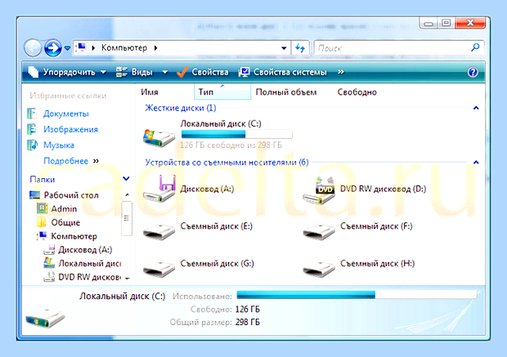This screenshot has width=507, height=357.
Task: Click the Back navigation arrow button
Action: (x=33, y=48)
